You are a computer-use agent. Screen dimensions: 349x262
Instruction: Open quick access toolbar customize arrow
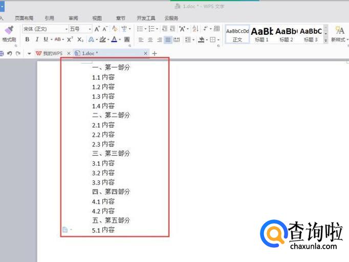pos(29,54)
